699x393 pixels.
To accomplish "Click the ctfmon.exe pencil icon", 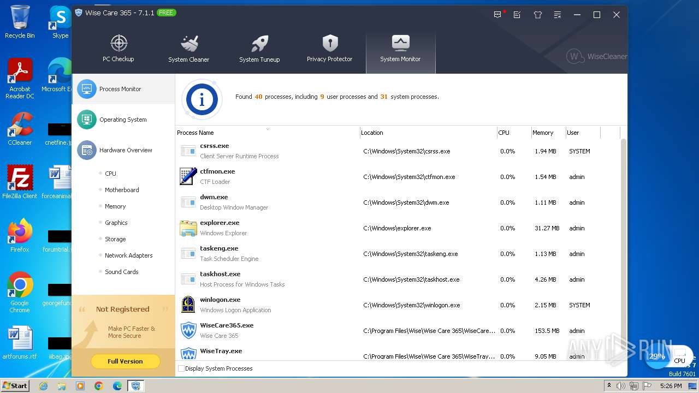I will 188,176.
